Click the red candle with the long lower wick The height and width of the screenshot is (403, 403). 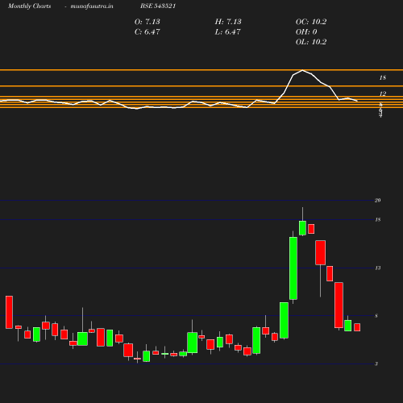[320, 252]
